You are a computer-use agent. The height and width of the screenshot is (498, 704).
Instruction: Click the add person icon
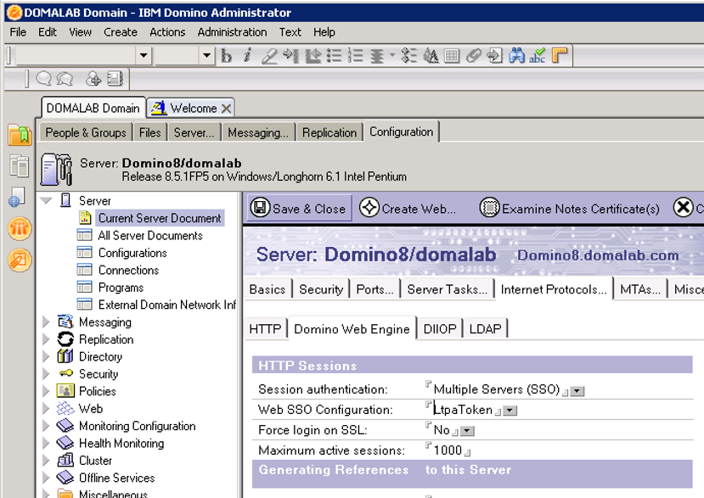tap(93, 79)
